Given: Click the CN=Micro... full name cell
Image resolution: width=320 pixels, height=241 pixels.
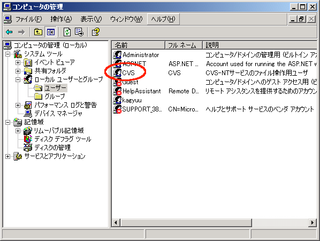Looking at the screenshot, I should pyautogui.click(x=183, y=109).
